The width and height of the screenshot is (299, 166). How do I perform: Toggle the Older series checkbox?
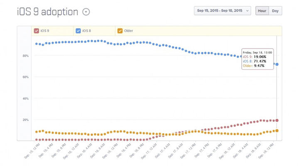[120, 31]
